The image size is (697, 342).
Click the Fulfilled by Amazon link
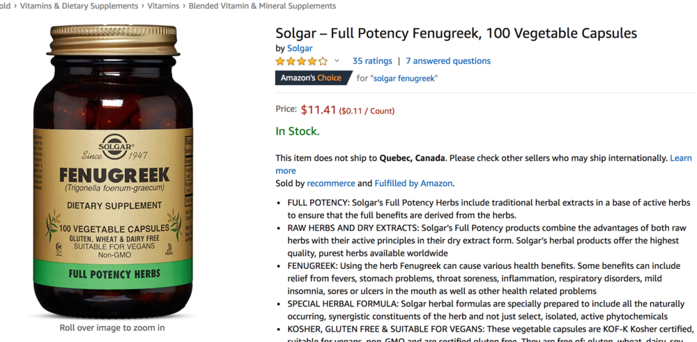click(x=414, y=183)
